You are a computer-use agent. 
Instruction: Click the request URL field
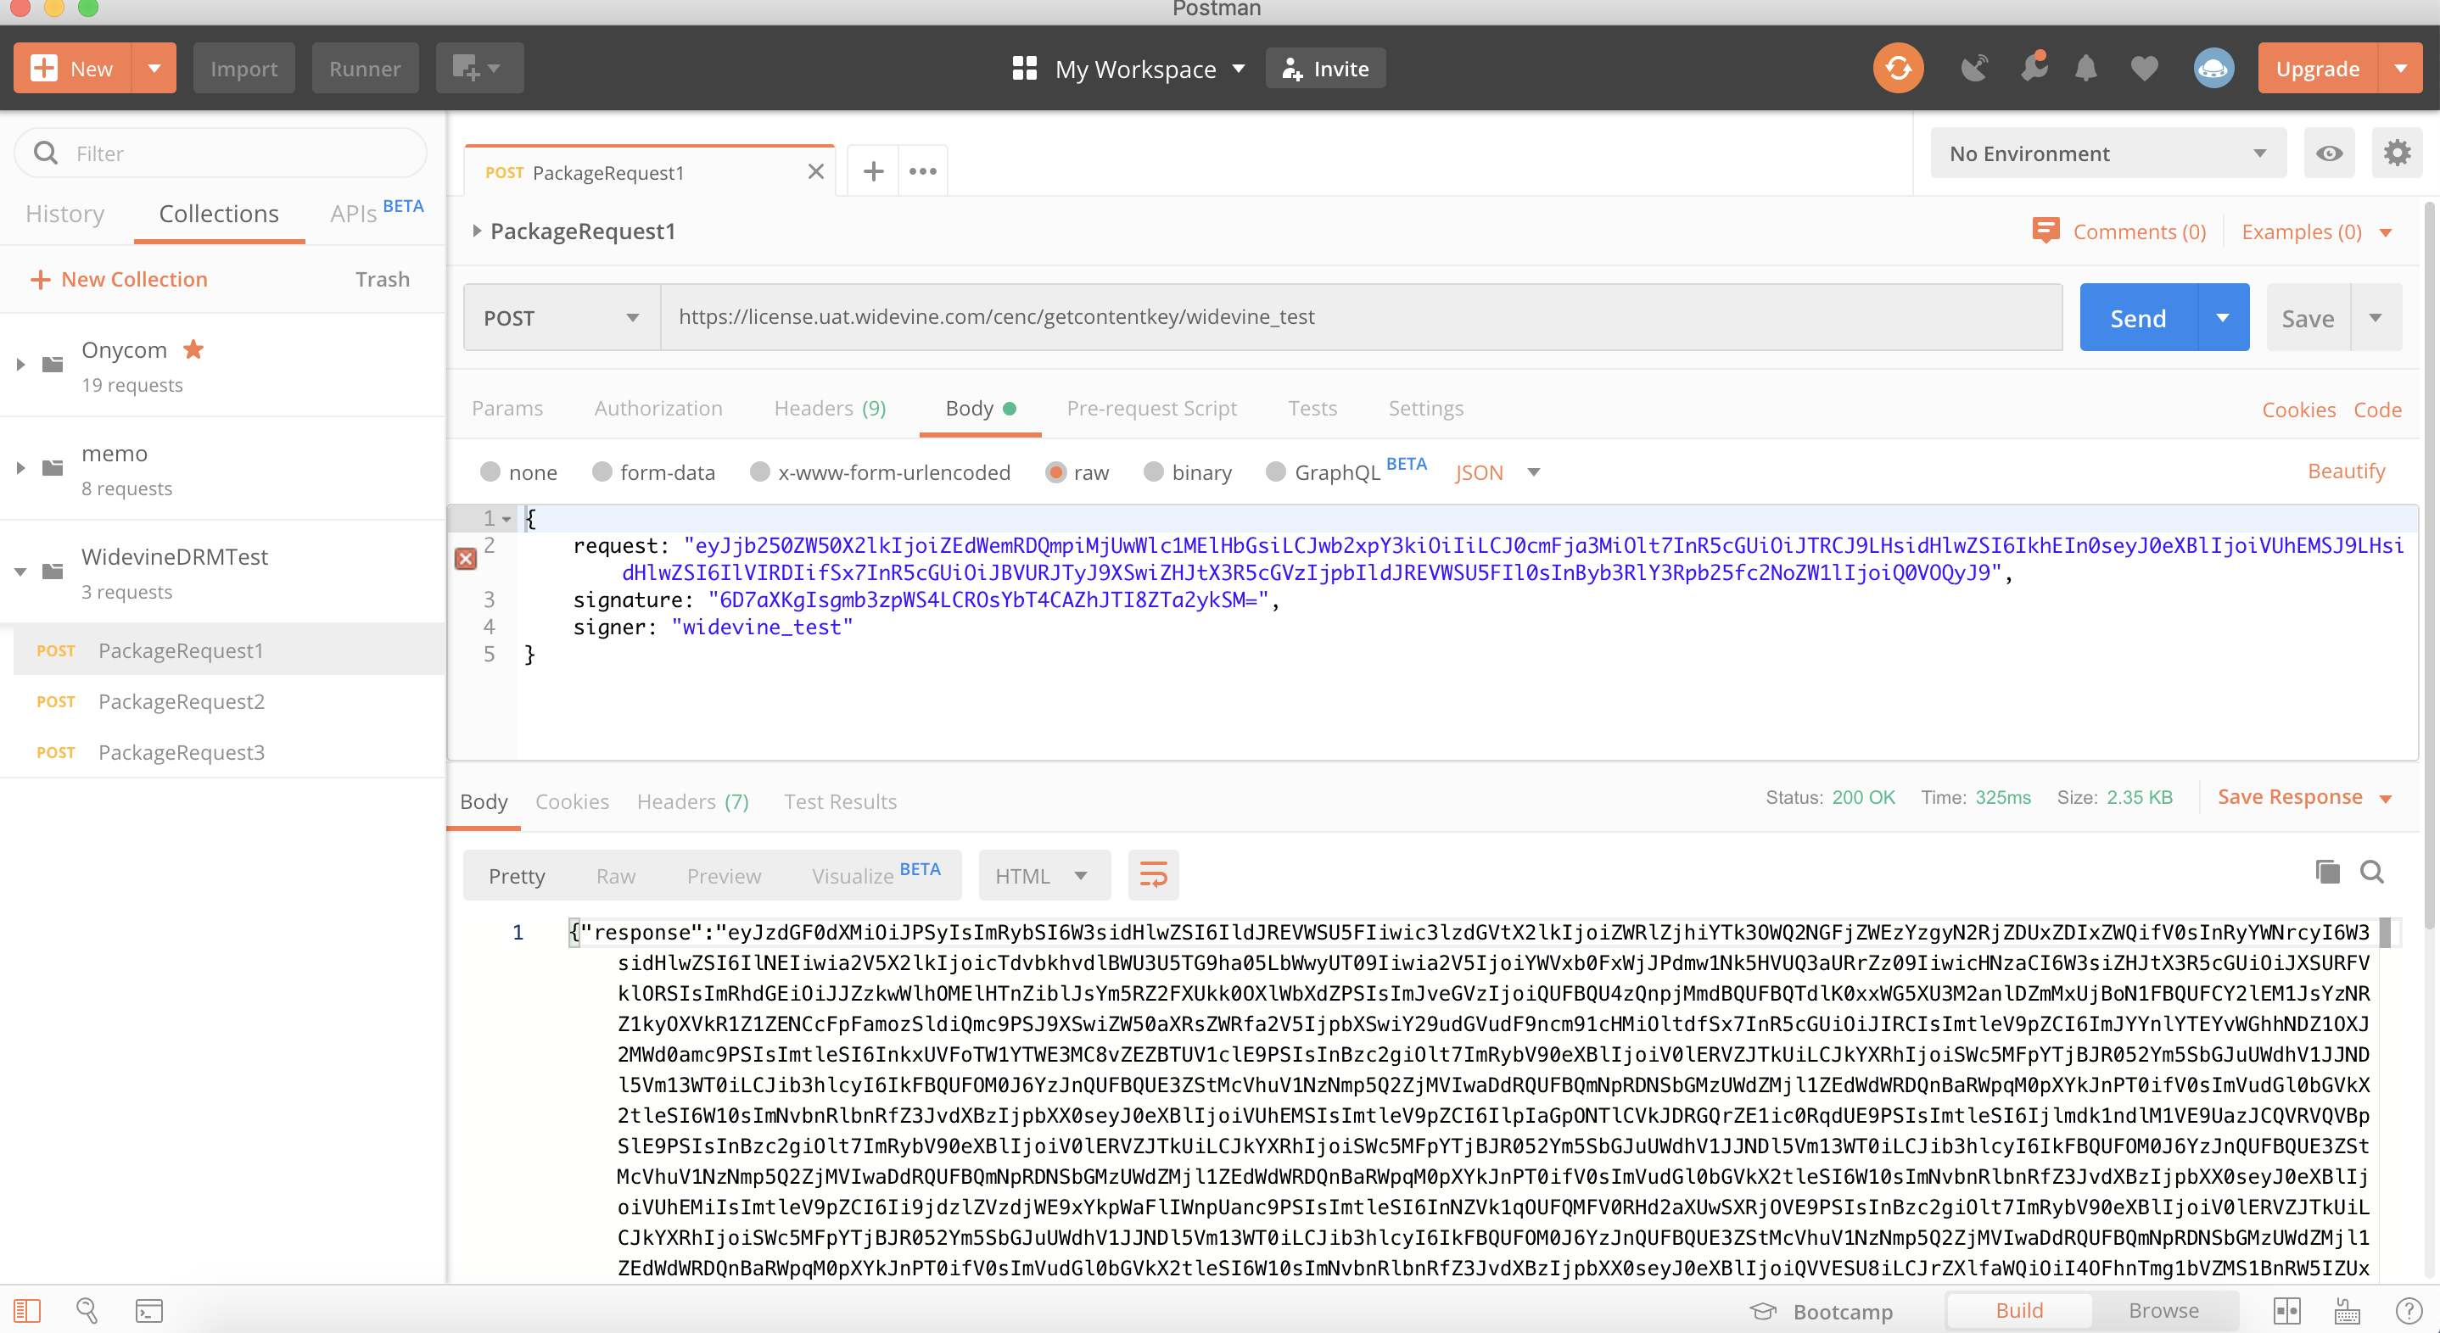pos(1360,317)
